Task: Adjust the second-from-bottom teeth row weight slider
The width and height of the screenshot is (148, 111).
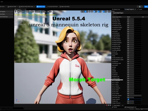Action: pos(134,96)
